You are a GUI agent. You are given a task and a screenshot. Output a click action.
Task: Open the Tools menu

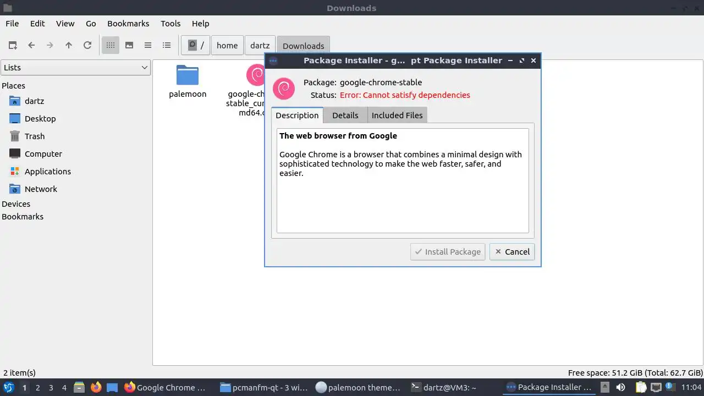[170, 24]
